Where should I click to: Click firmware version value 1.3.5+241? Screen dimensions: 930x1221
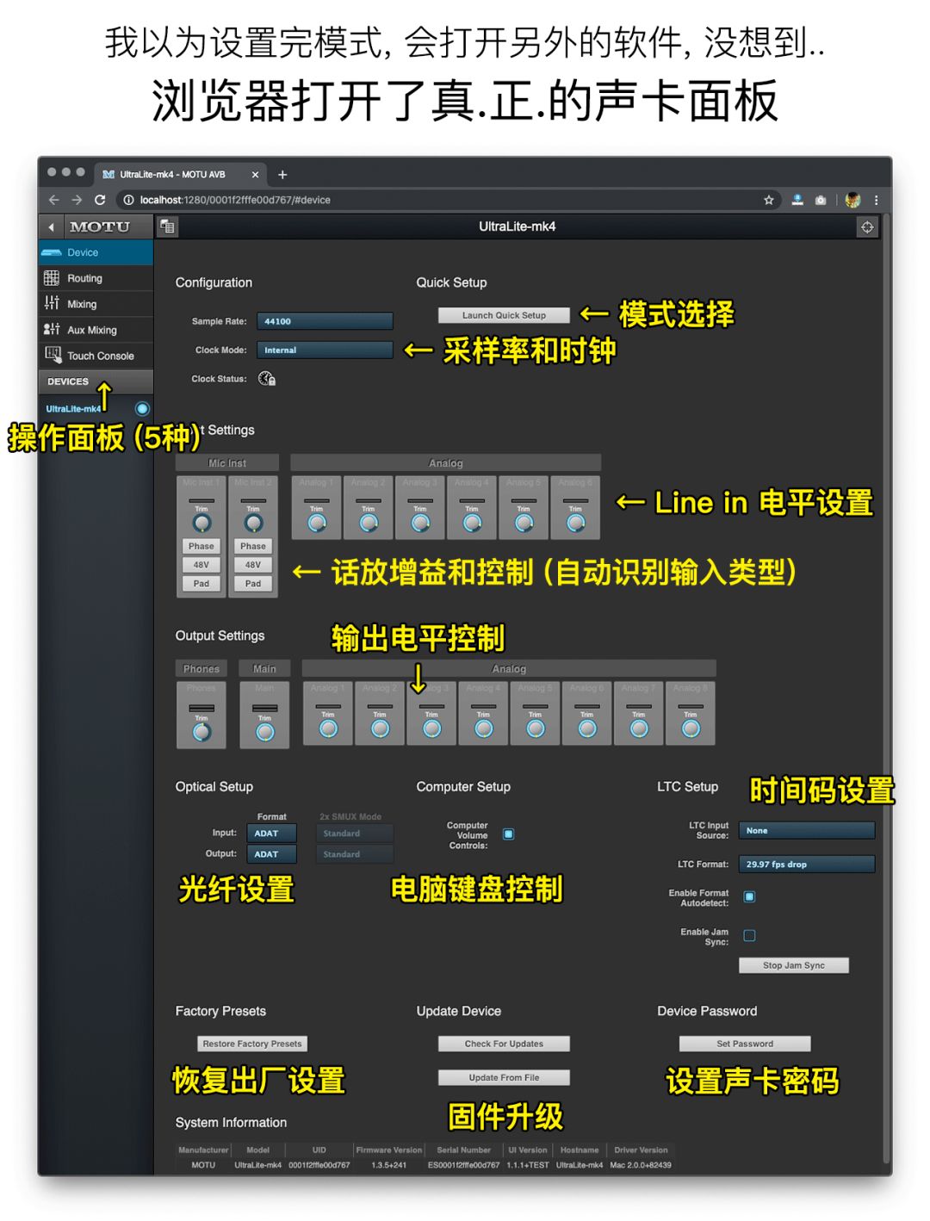pyautogui.click(x=389, y=1165)
